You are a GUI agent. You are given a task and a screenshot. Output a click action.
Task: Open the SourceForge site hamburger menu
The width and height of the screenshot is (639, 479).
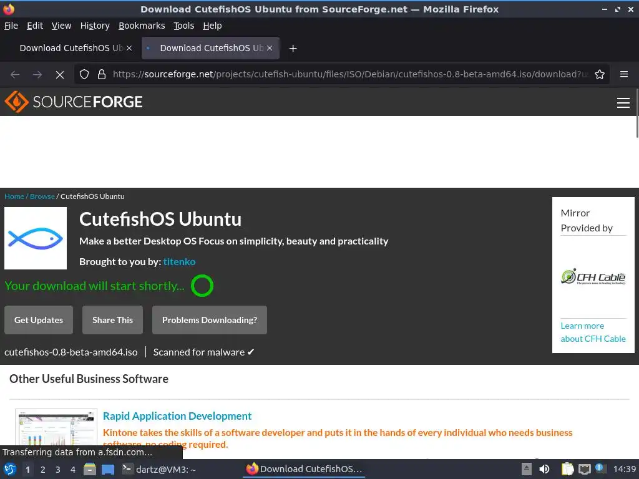(x=623, y=103)
